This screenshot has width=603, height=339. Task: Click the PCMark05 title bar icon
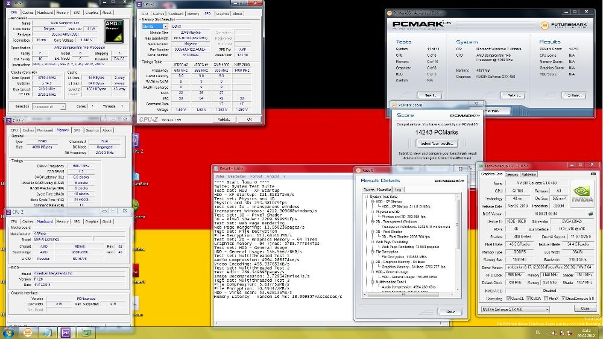pos(390,13)
